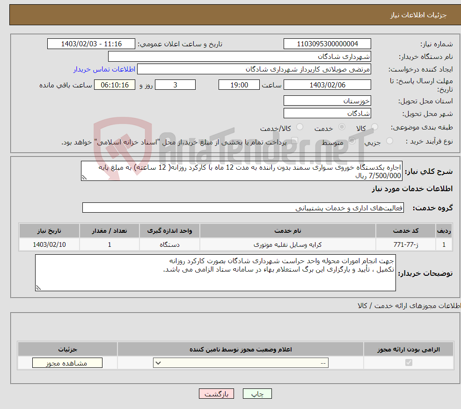
Task: Select the خدمت radio button
Action: click(x=342, y=127)
